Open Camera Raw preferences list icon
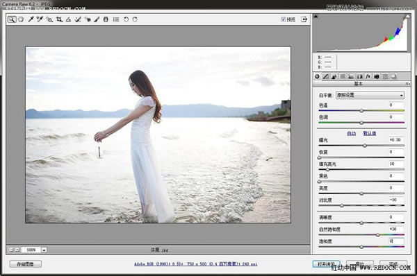The image size is (417, 276). pos(116,19)
